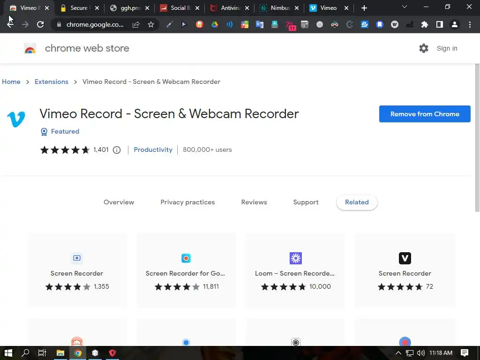Viewport: 480px width, 360px height.
Task: Open a new browser tab
Action: coord(364,8)
